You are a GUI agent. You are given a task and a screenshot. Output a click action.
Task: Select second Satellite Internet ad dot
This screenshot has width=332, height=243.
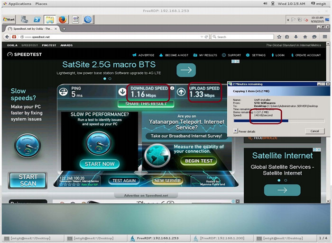point(286,180)
